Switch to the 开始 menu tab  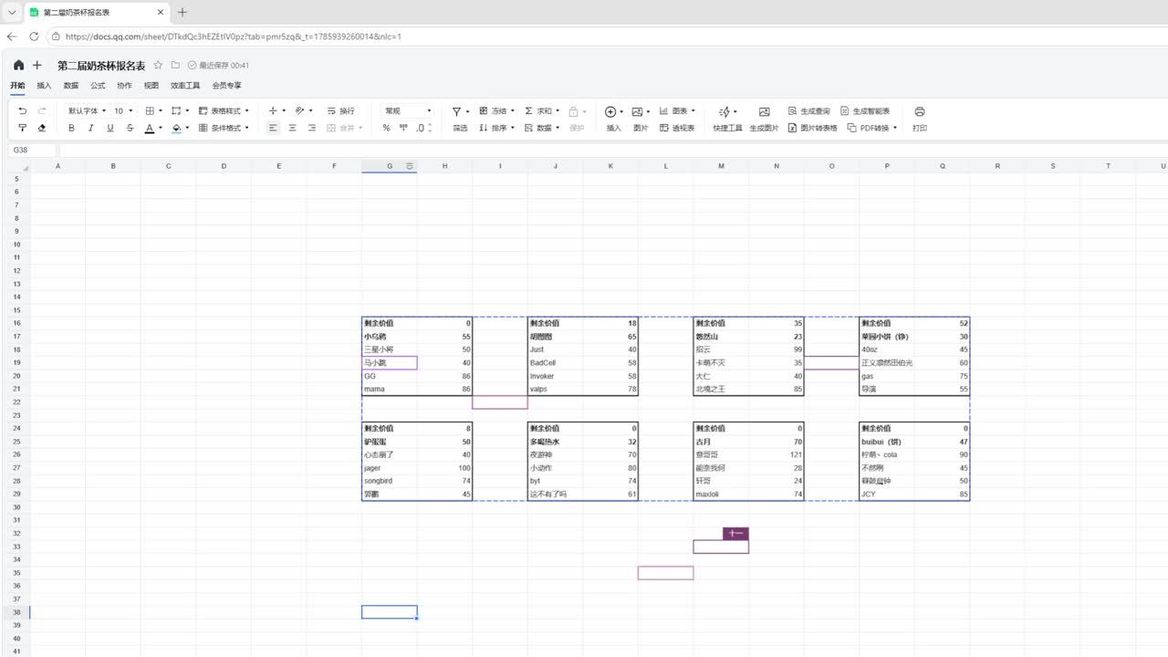pos(18,86)
